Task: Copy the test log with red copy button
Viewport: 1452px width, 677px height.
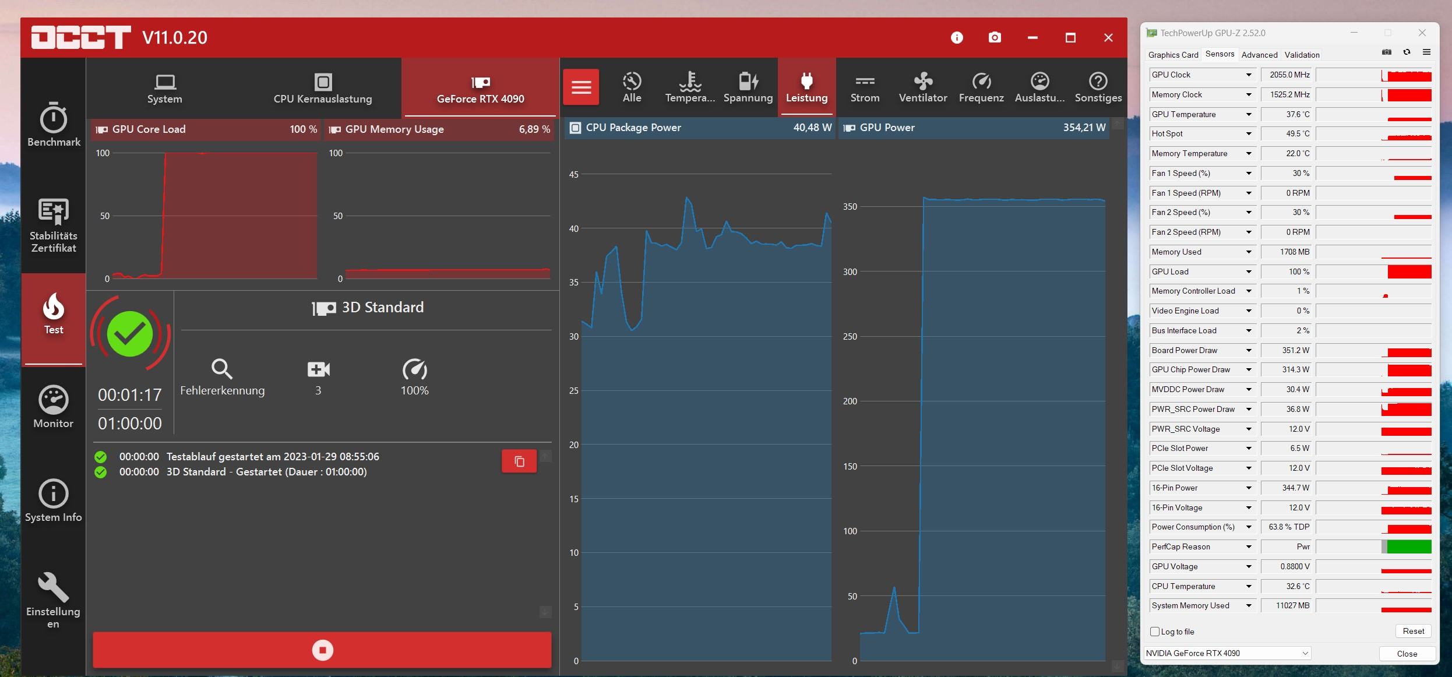Action: (519, 461)
